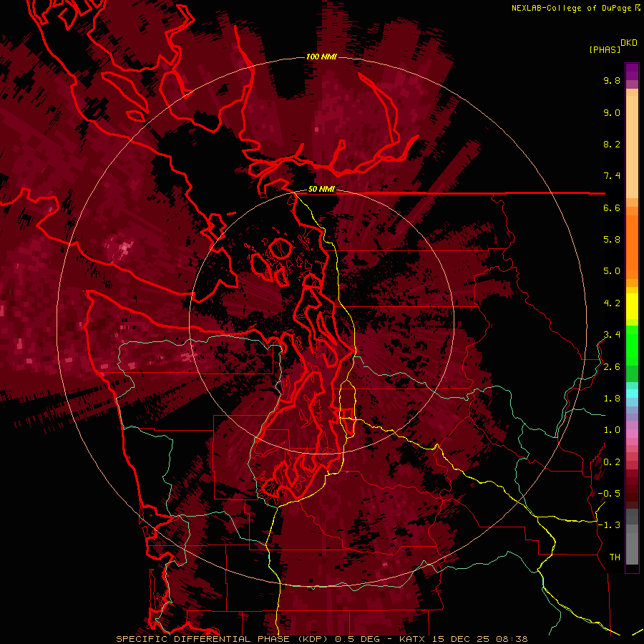644x644 pixels.
Task: Click the cyan segment of the color bar
Action: [632, 394]
